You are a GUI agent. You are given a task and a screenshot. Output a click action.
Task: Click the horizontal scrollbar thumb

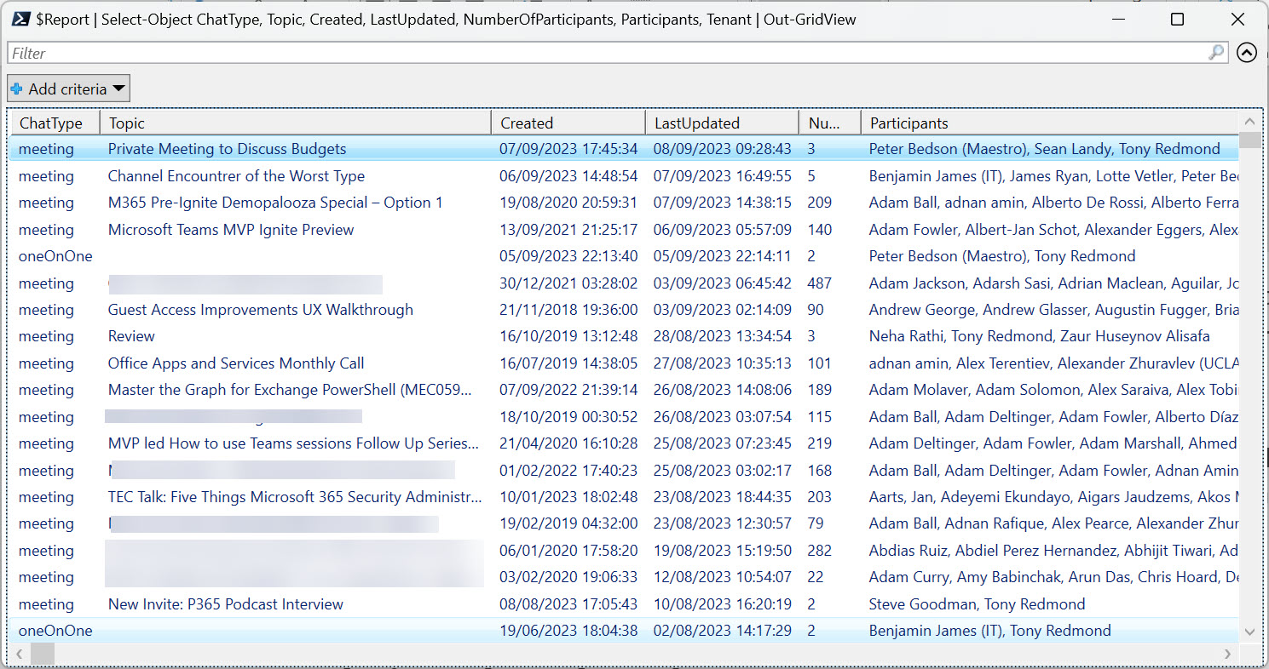click(x=43, y=654)
